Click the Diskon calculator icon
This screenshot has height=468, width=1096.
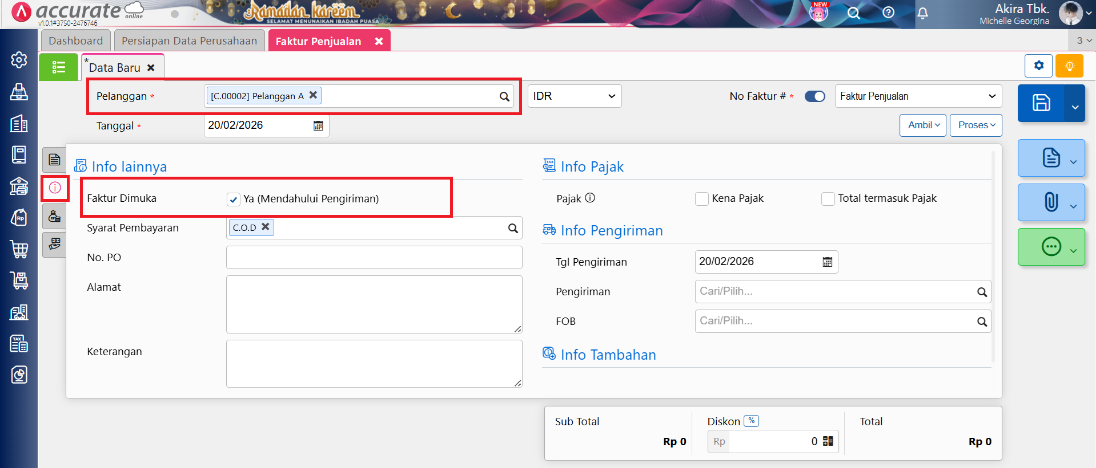tap(828, 441)
